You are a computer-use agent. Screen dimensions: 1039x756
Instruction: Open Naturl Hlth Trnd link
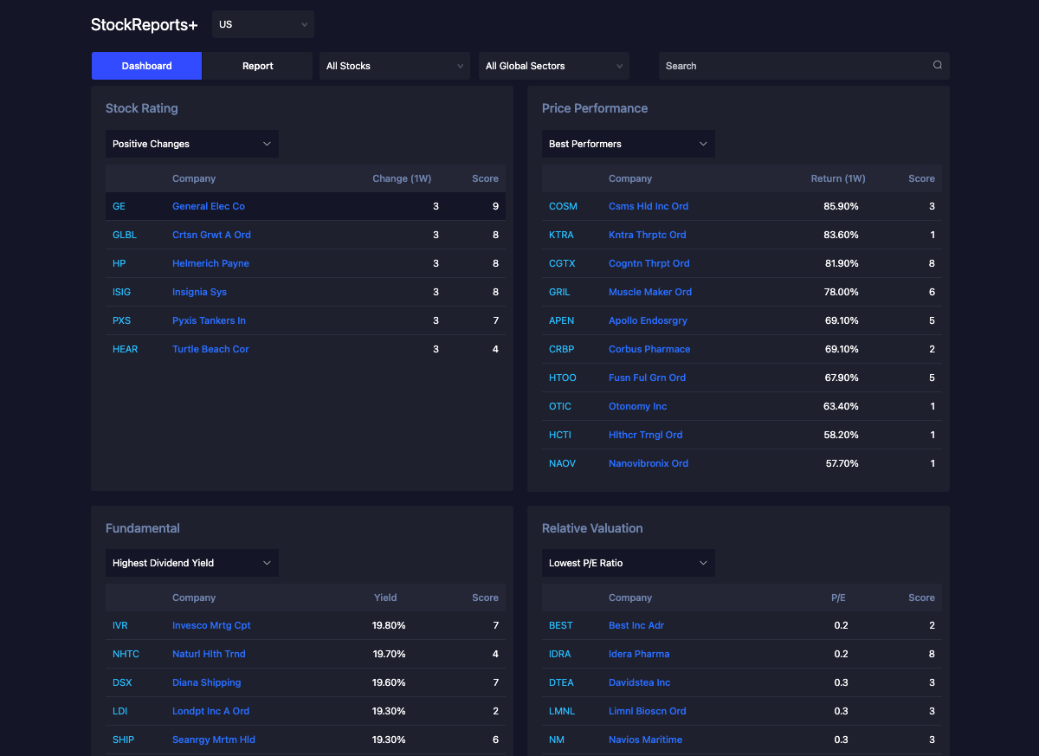point(209,654)
